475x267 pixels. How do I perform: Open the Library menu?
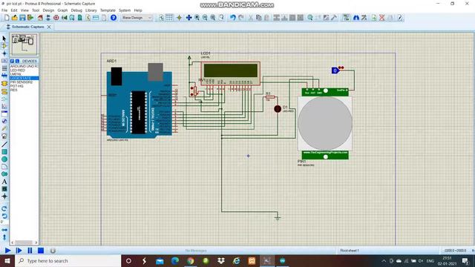tap(91, 10)
